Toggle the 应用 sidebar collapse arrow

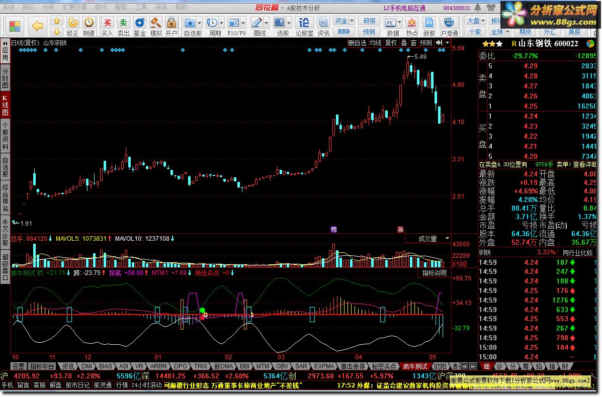coord(6,44)
